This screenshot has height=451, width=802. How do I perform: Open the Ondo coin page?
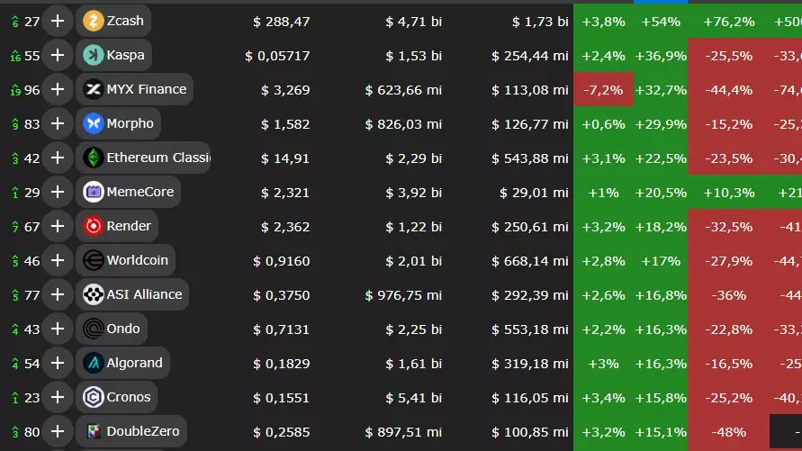(x=123, y=329)
